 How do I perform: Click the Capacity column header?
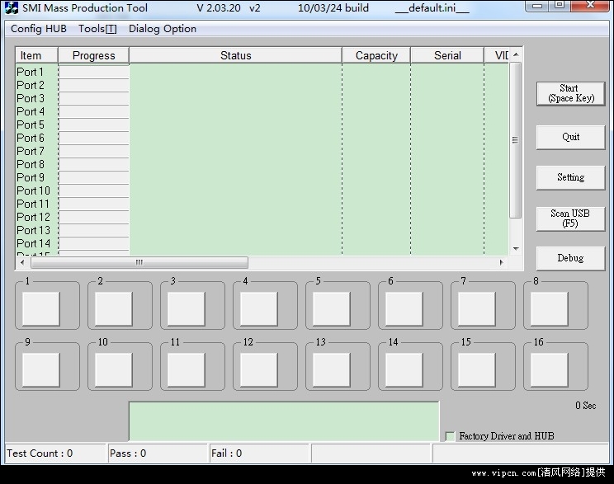(x=376, y=55)
